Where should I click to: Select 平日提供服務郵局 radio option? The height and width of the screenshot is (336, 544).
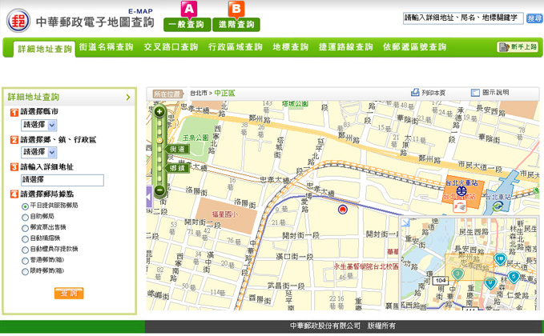click(25, 206)
